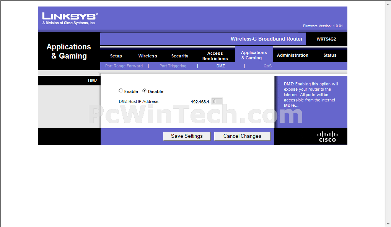Screen dimensions: 391x227
Task: Click the 192.168.1. address prefix
Action: coord(201,102)
